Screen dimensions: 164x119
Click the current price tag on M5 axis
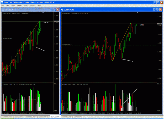160,24
